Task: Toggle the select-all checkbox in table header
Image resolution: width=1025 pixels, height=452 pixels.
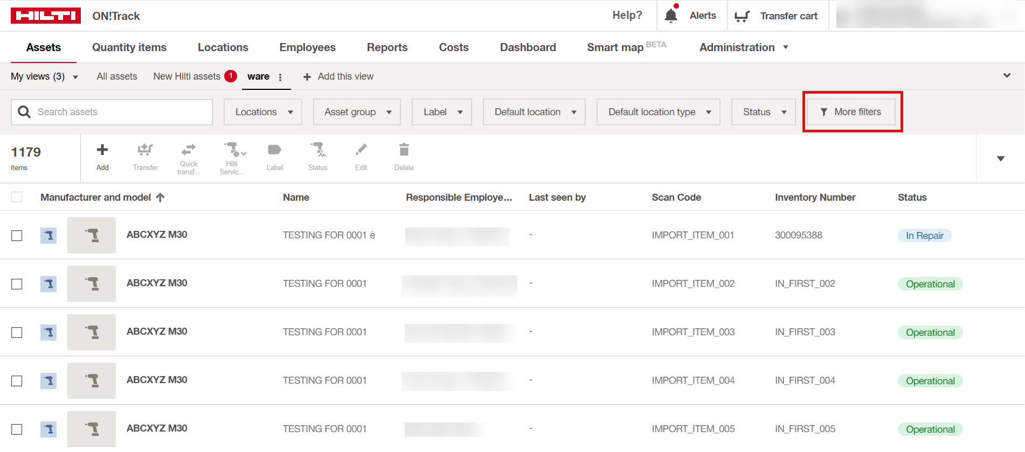Action: click(x=17, y=197)
